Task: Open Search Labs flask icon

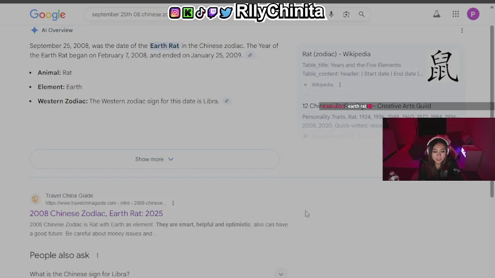Action: coord(437,14)
